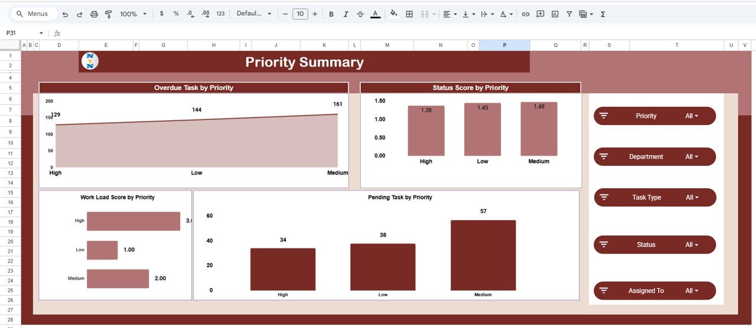Click the Functions sigma icon
The width and height of the screenshot is (756, 328).
coord(603,14)
